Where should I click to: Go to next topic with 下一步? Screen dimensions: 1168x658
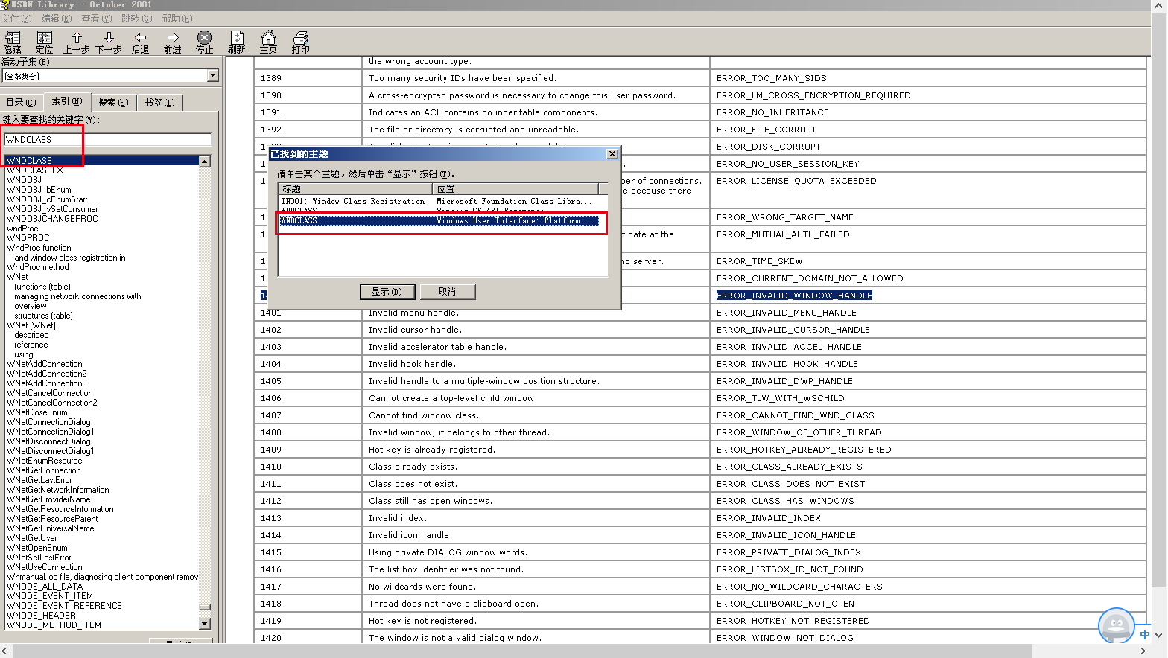109,42
